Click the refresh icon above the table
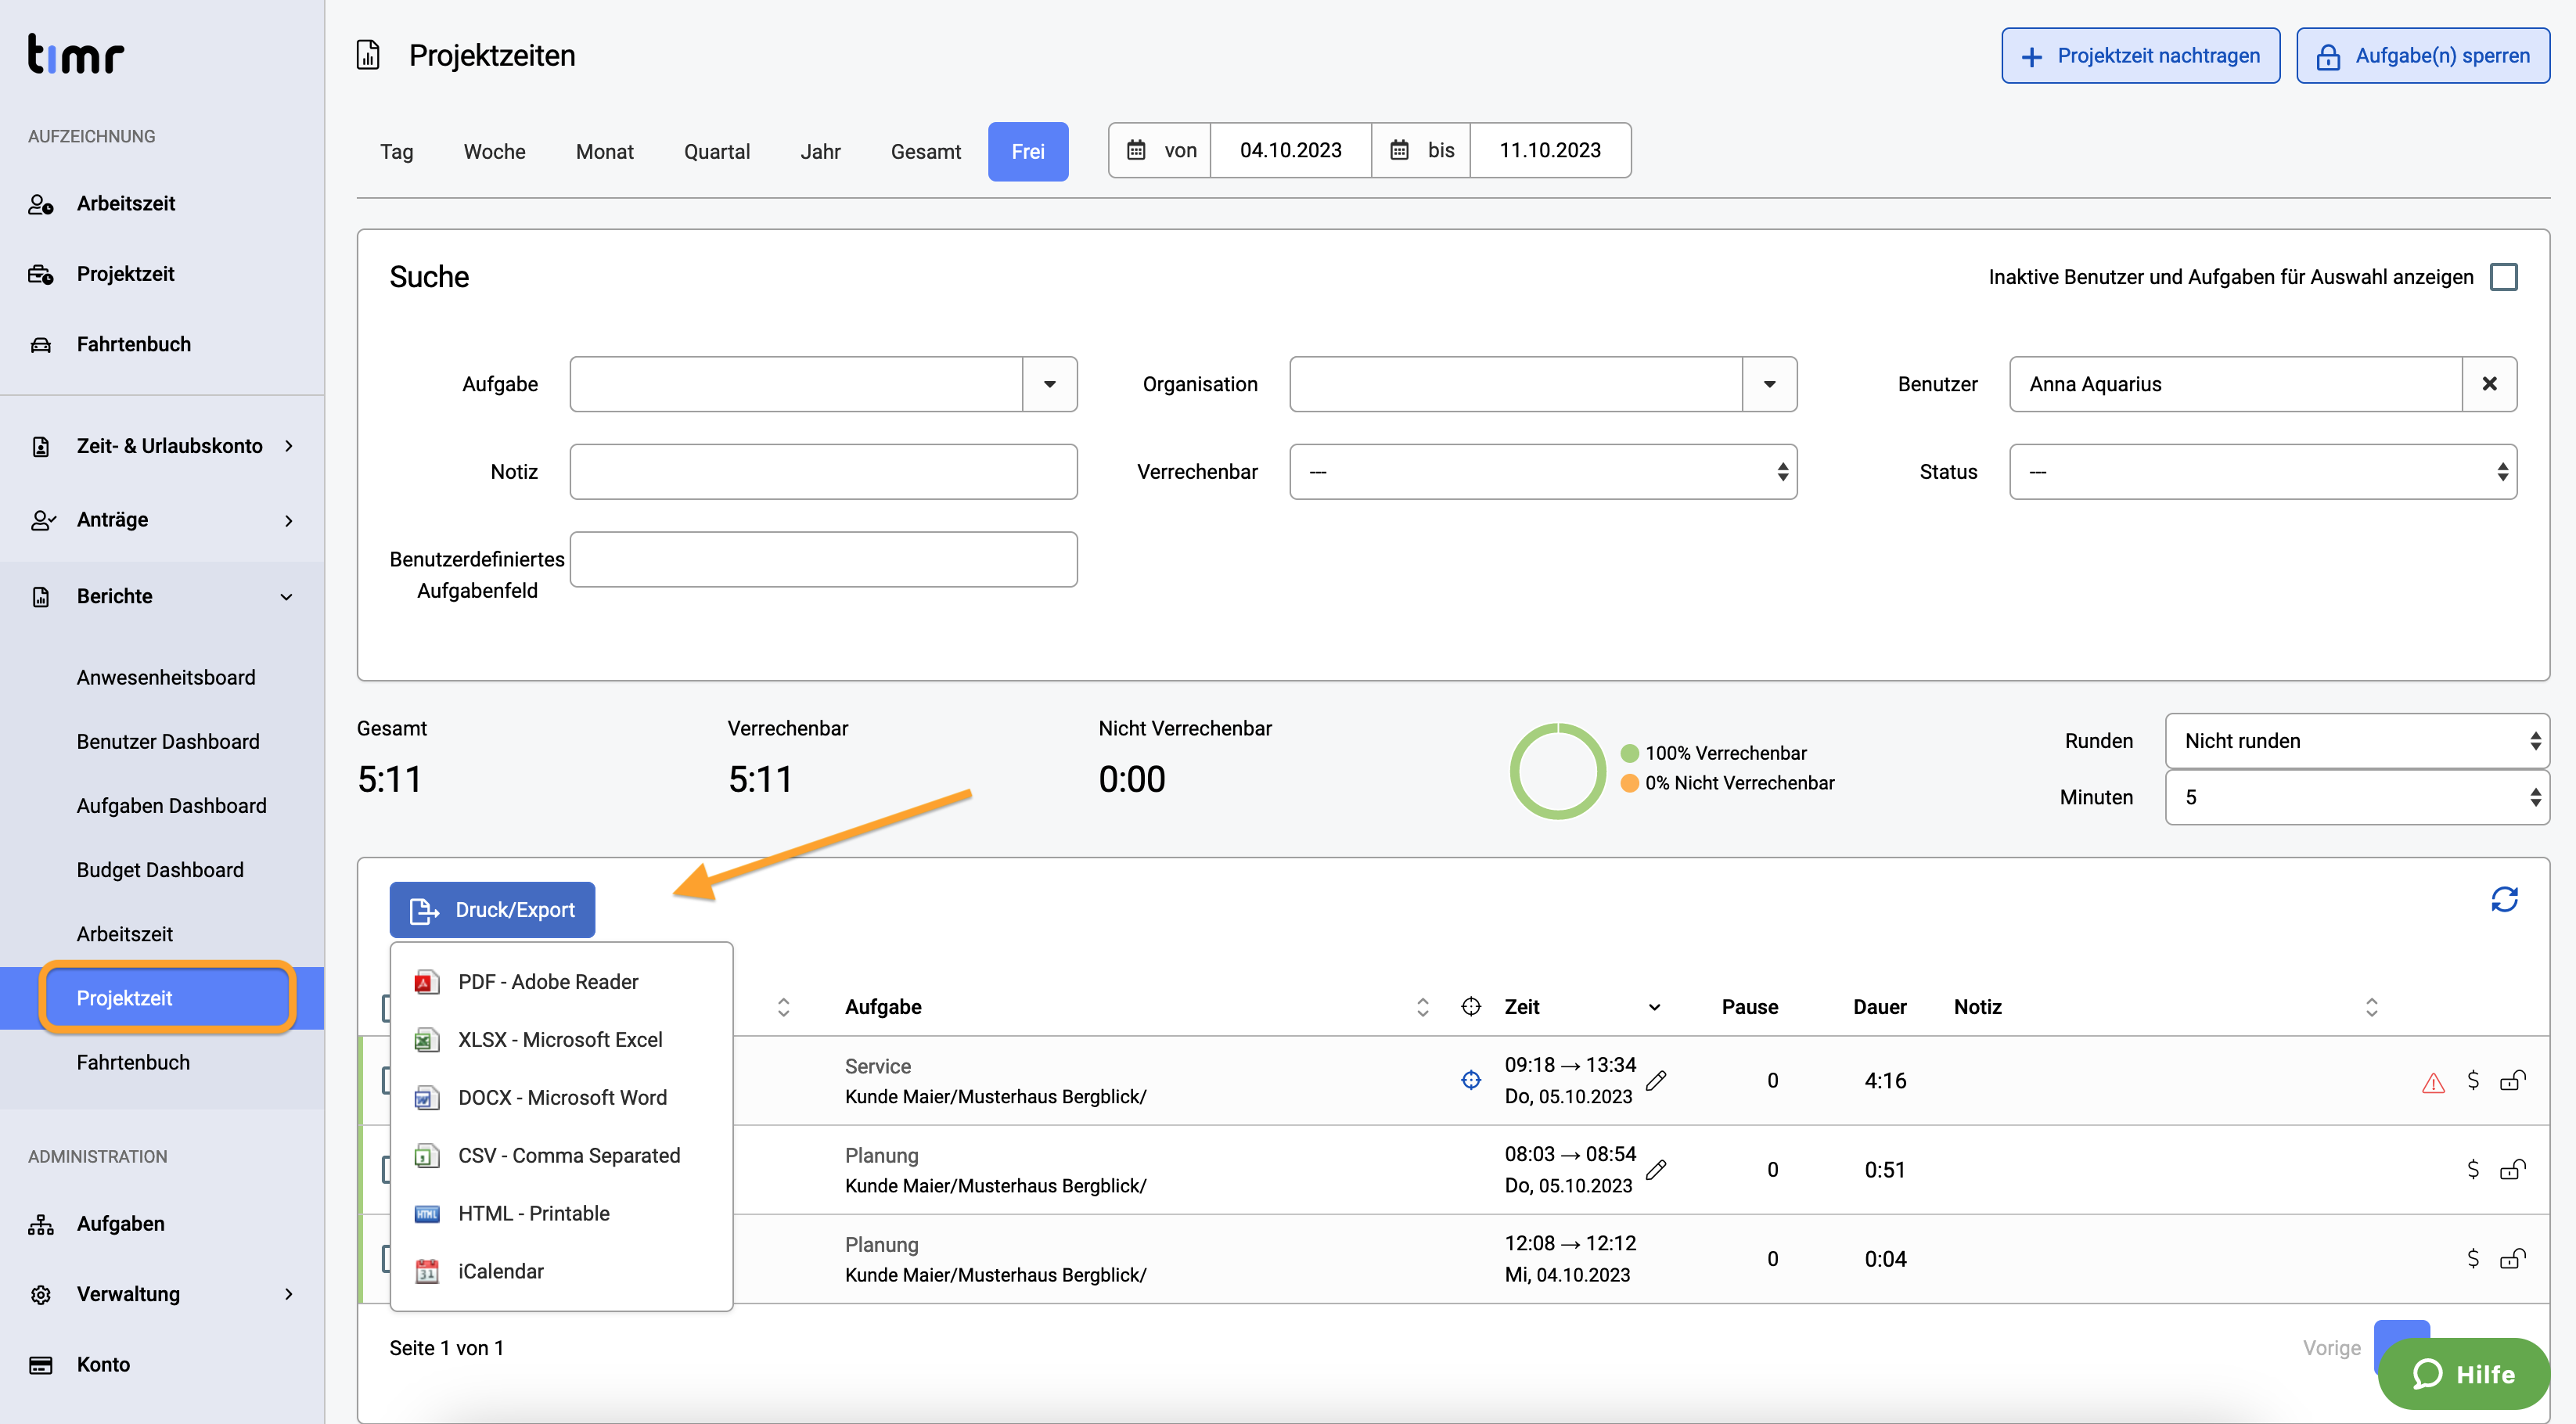 (2504, 899)
